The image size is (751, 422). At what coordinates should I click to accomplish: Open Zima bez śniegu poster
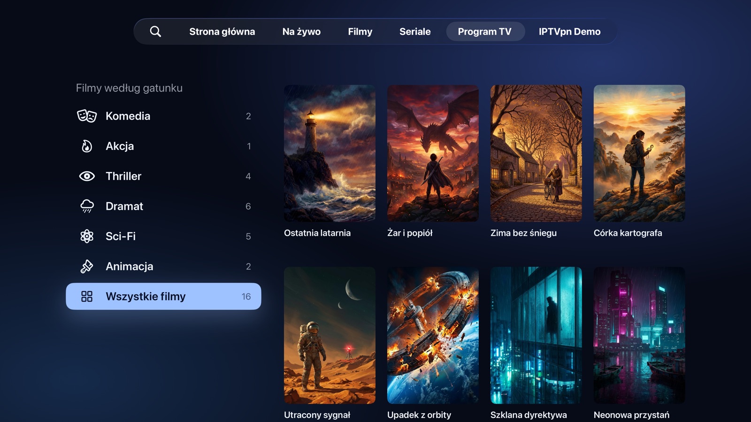click(536, 153)
